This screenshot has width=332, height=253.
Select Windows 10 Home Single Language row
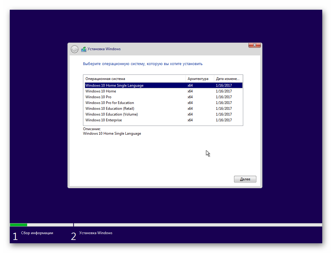[x=164, y=85]
